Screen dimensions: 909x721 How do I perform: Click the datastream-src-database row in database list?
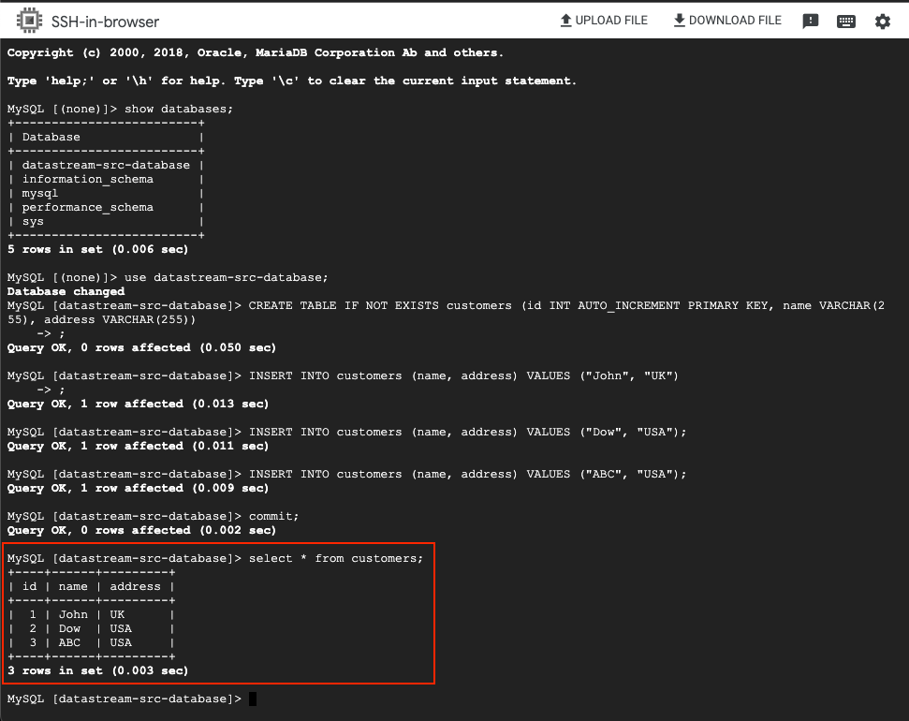[x=106, y=165]
